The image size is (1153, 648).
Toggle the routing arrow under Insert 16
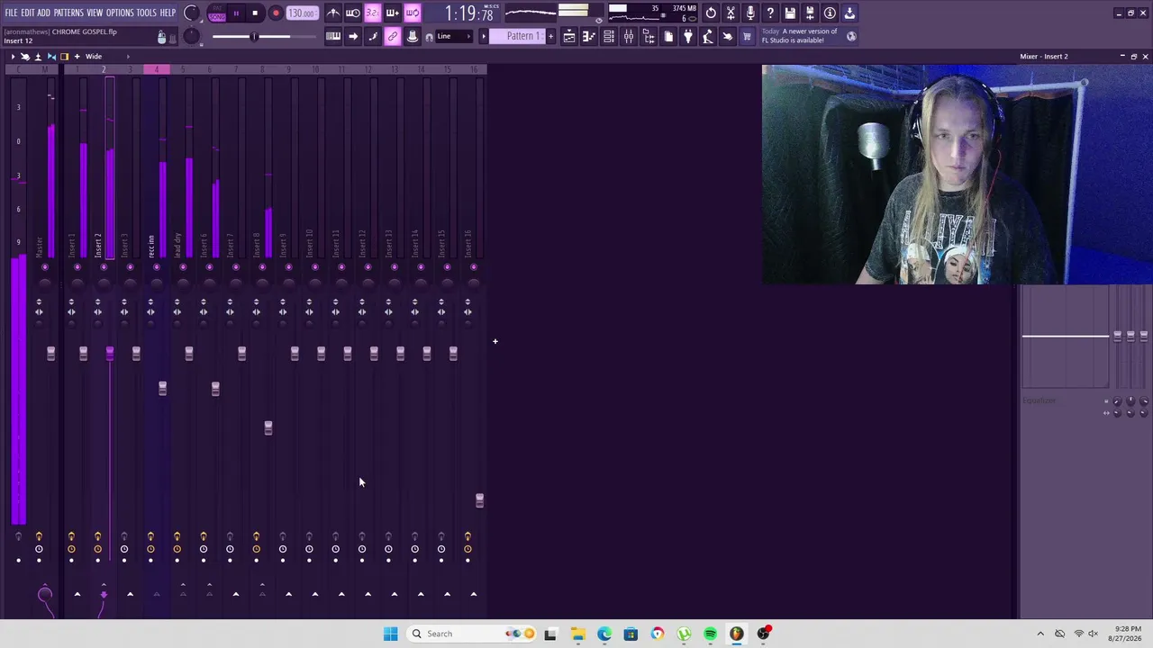tap(474, 594)
